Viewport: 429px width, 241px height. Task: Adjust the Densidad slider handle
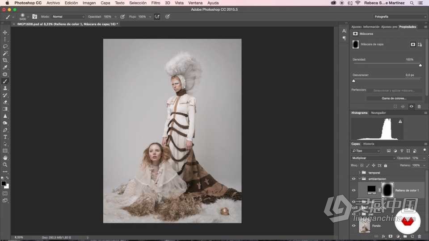click(420, 65)
